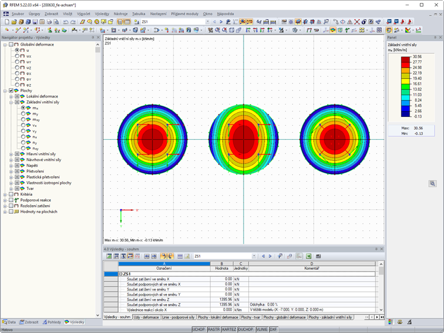The image size is (444, 333).
Task: Open the Soubor menu
Action: pyautogui.click(x=18, y=13)
